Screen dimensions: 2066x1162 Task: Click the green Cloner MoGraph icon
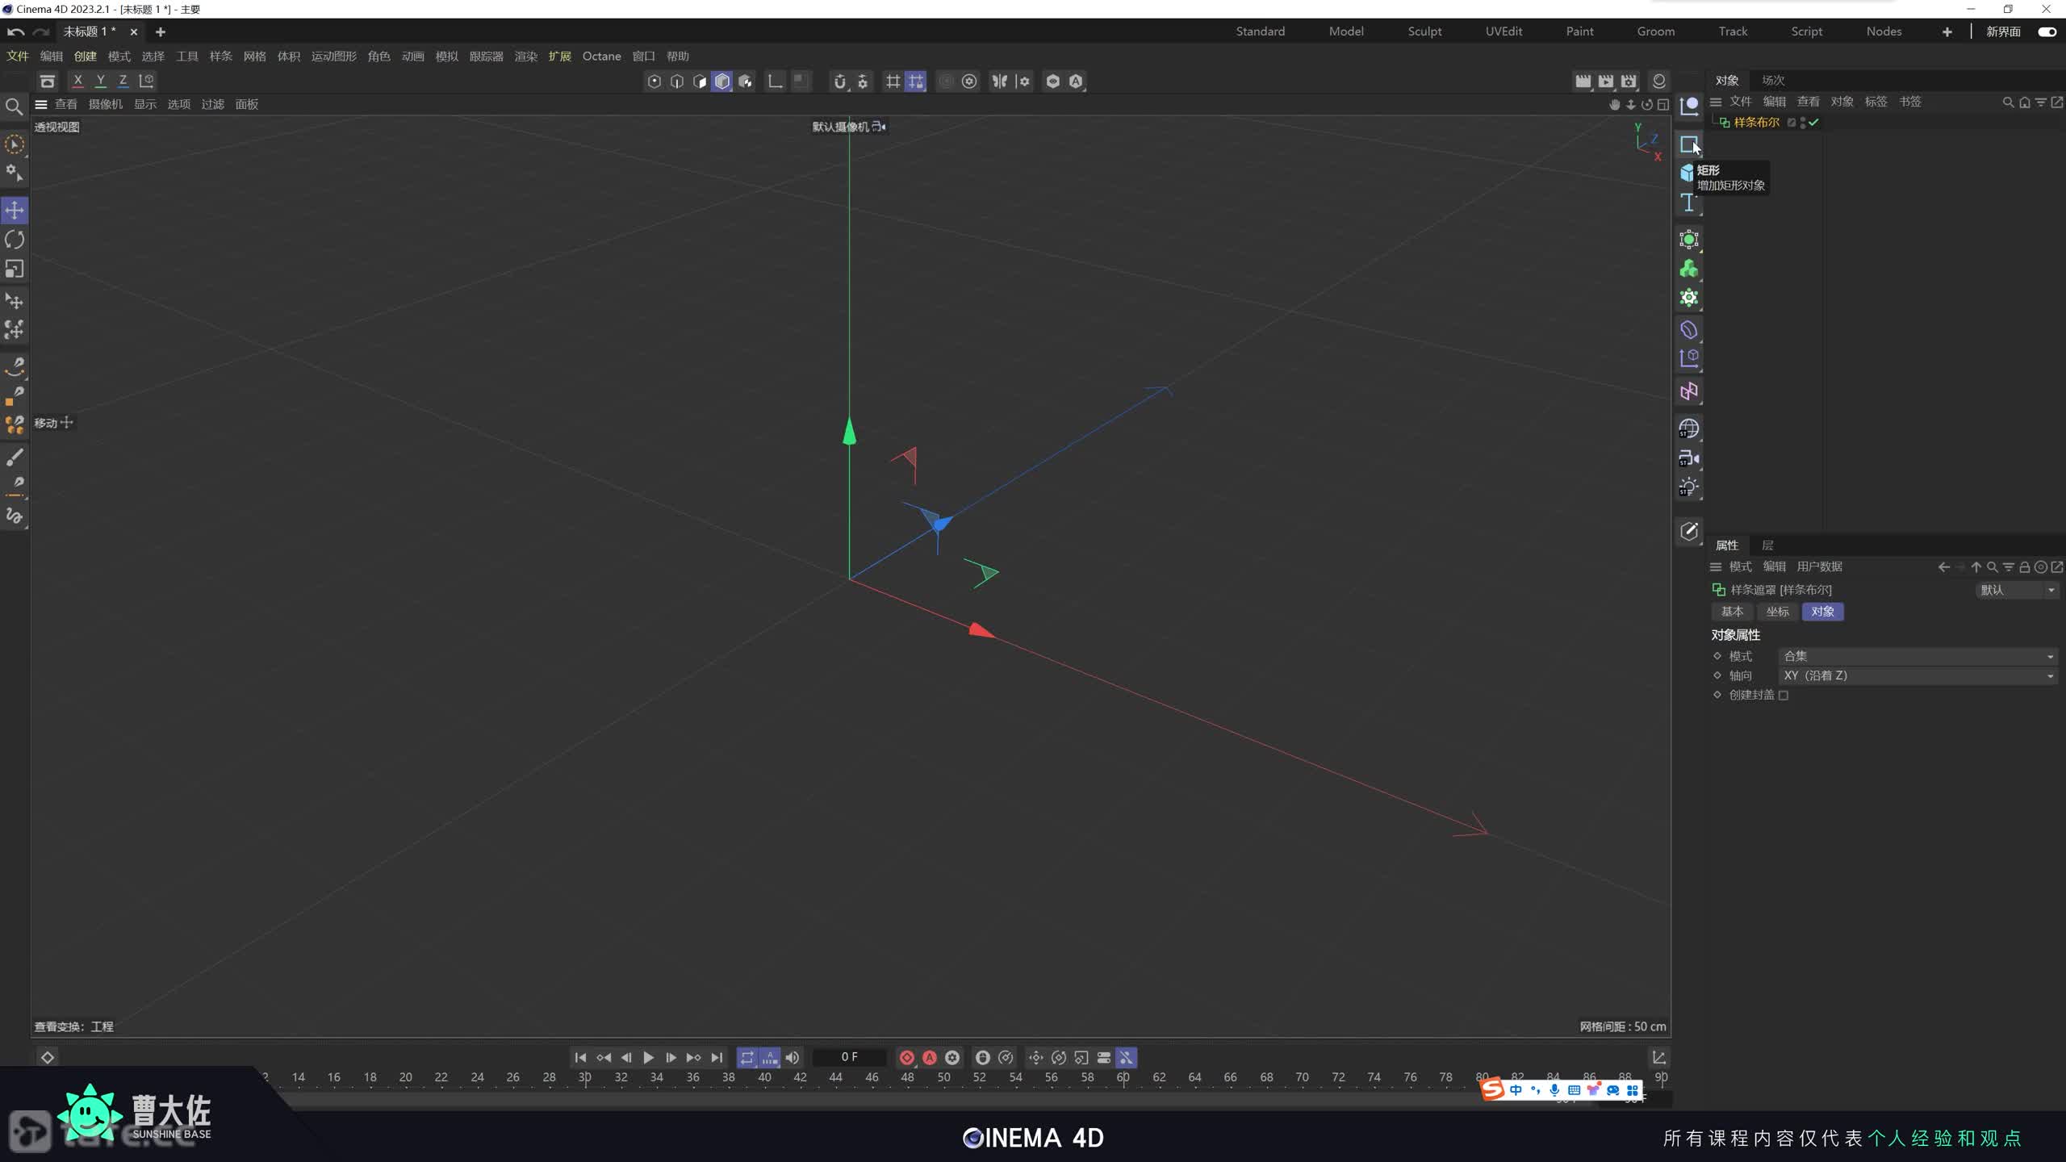click(1688, 269)
